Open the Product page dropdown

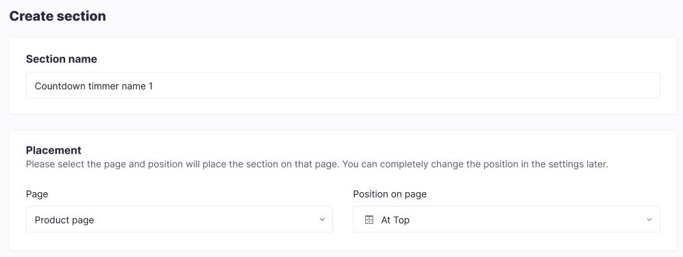(179, 219)
